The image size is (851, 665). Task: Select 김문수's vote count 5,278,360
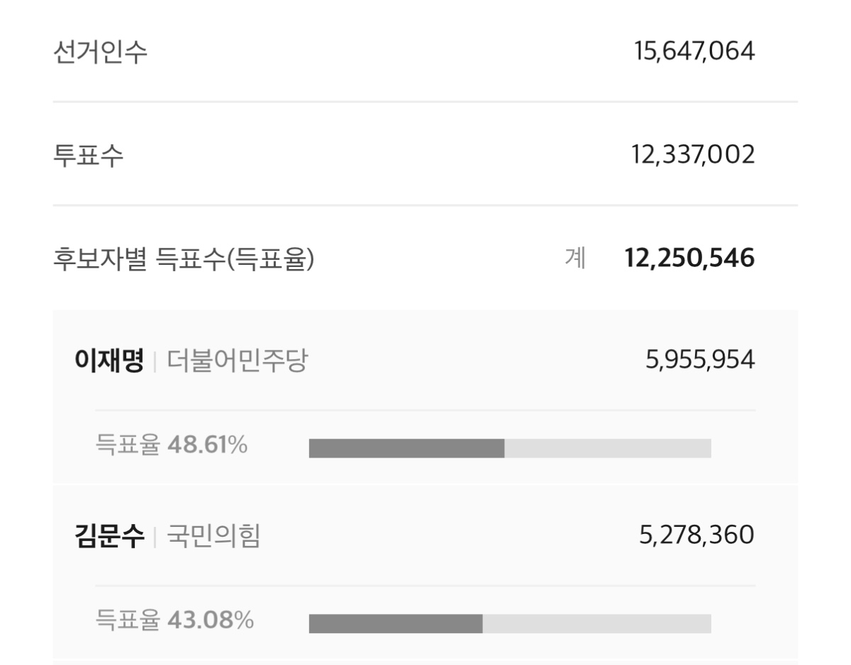697,536
